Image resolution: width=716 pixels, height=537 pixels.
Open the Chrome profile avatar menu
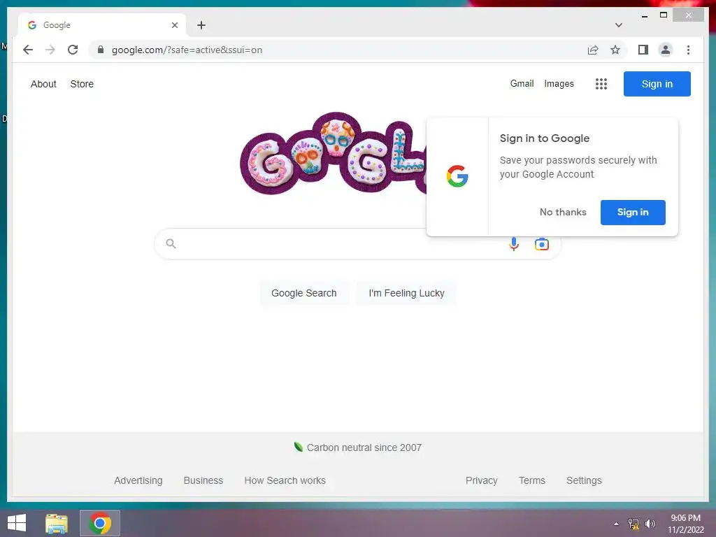[666, 50]
